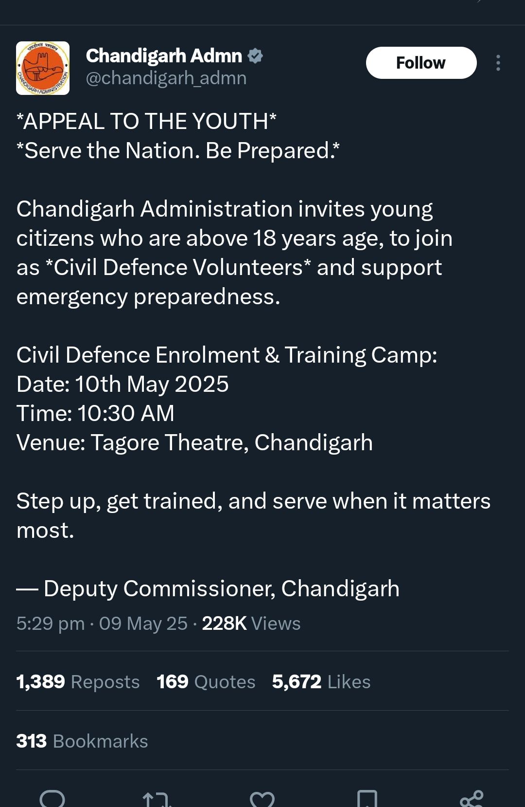Viewport: 525px width, 807px height.
Task: View the 1,389 Reposts list
Action: (x=78, y=681)
